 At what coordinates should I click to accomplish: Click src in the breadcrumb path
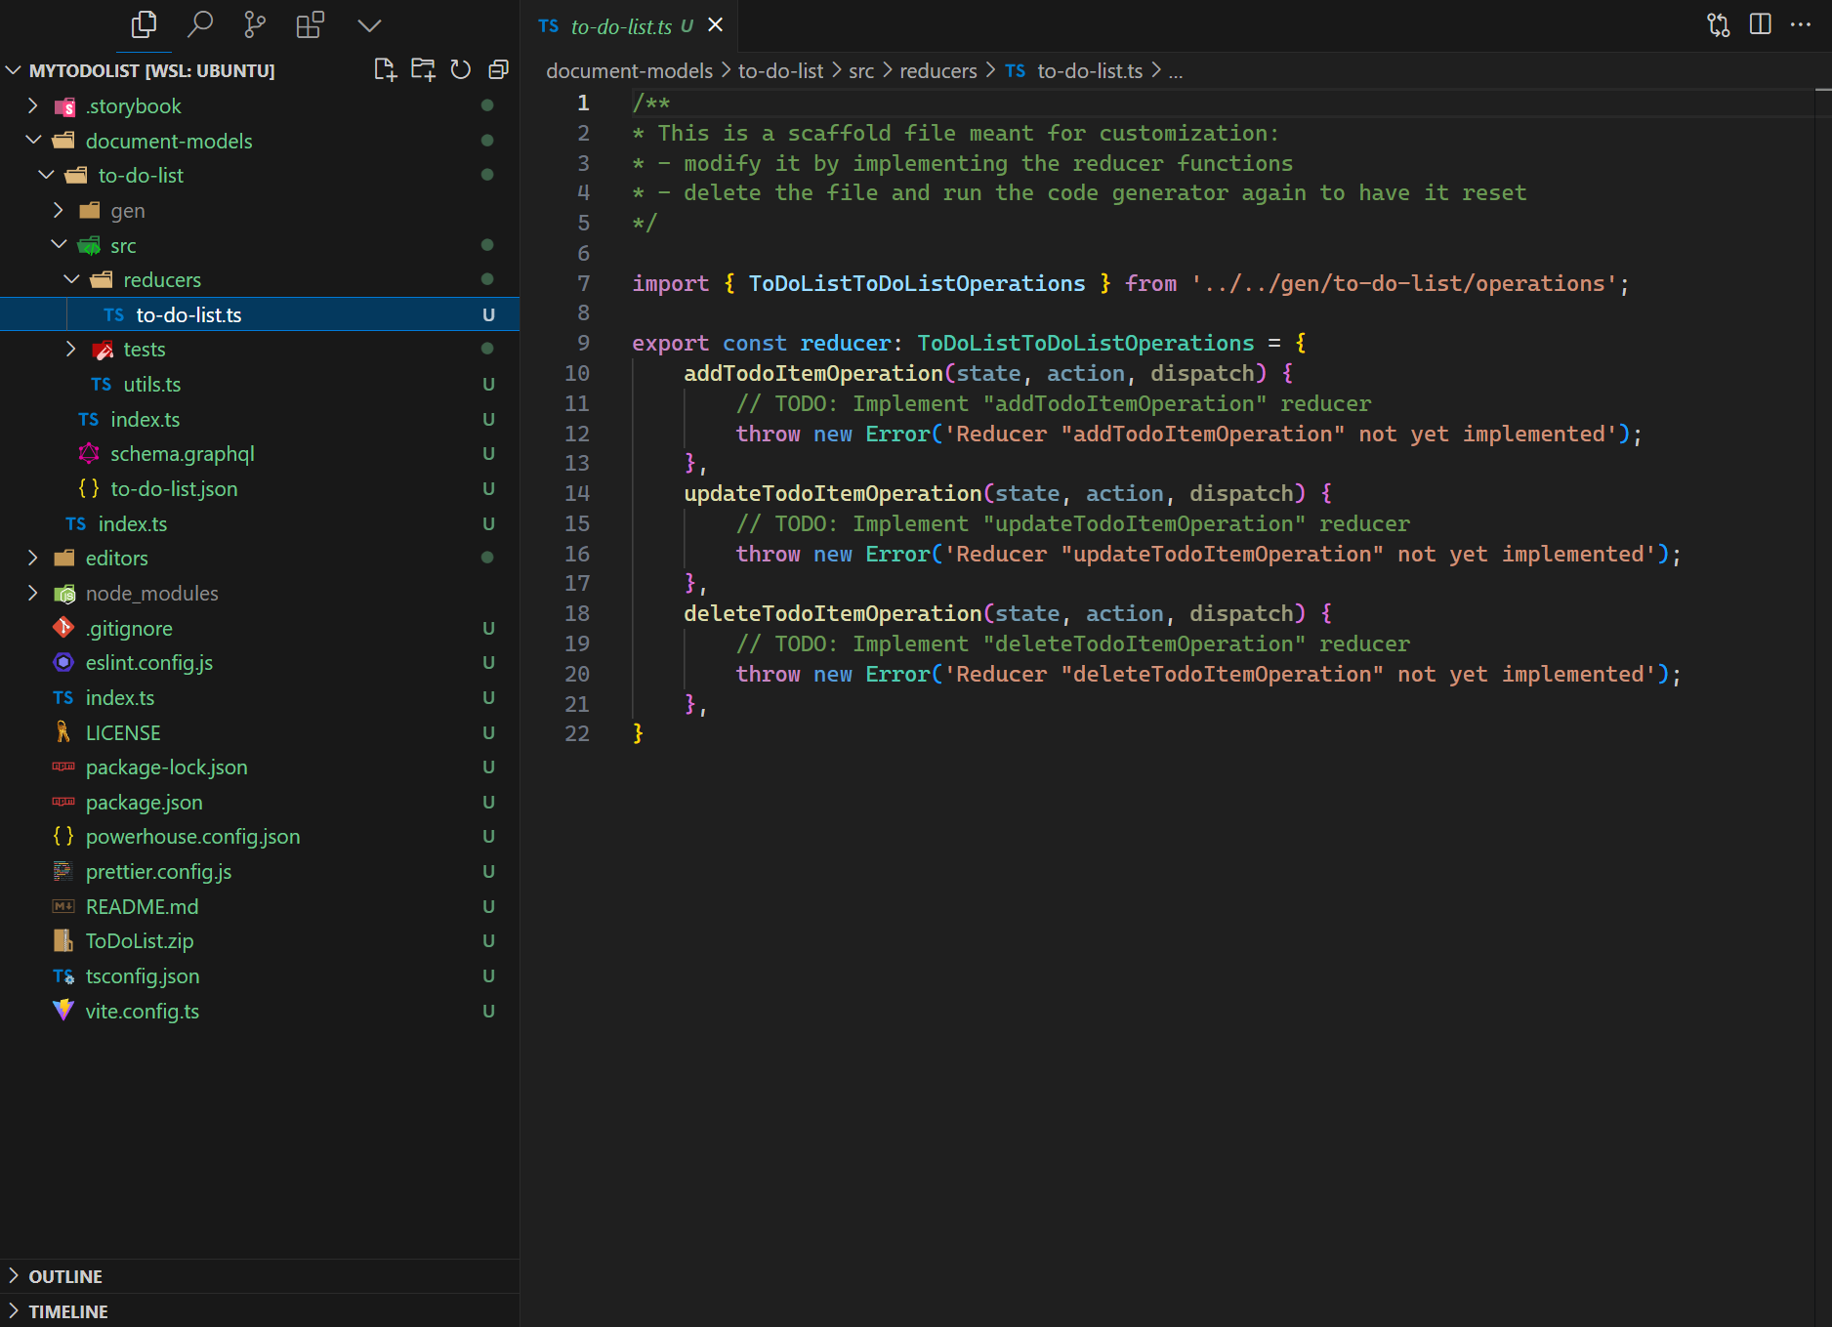pos(861,71)
